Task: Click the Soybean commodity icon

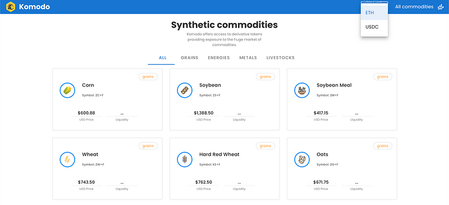Action: (x=185, y=90)
